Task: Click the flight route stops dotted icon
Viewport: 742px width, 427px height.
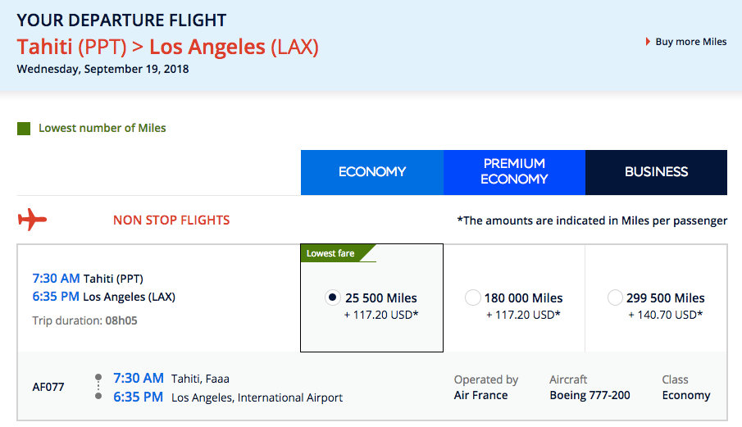Action: click(x=98, y=388)
